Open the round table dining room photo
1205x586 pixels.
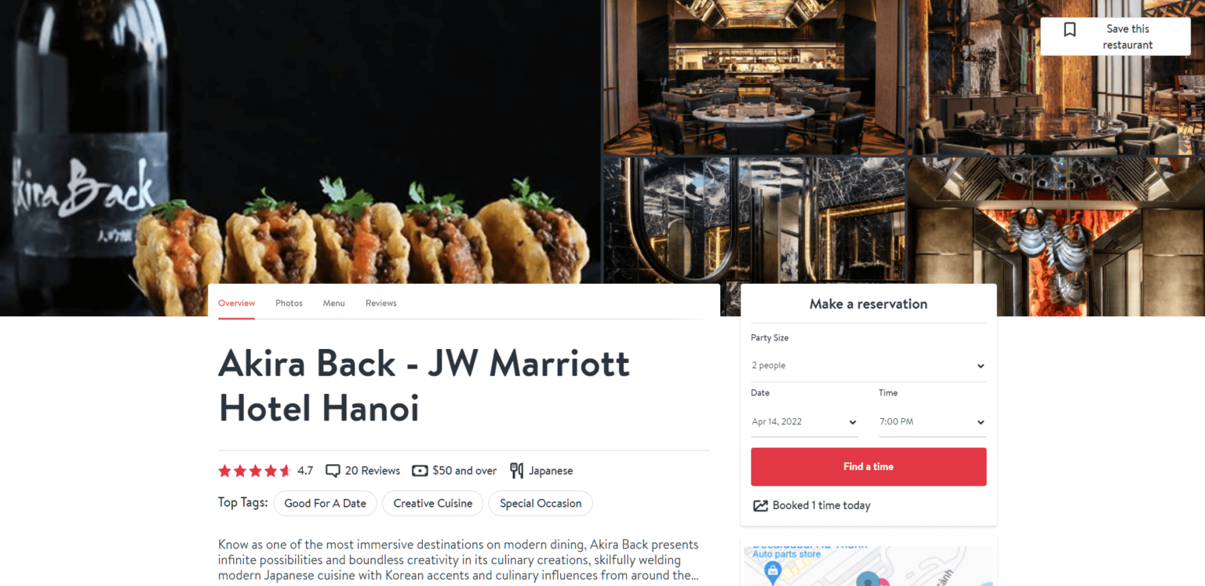(753, 77)
